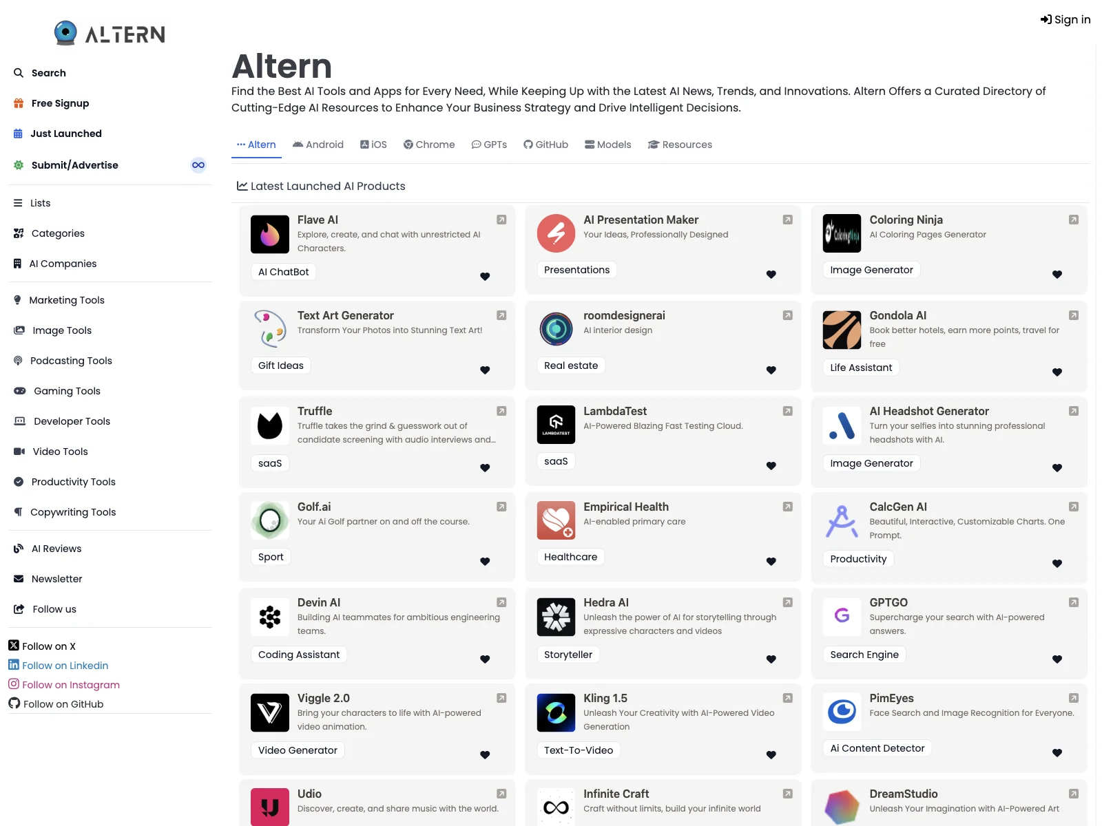Open the Categories sidebar link

pyautogui.click(x=49, y=233)
